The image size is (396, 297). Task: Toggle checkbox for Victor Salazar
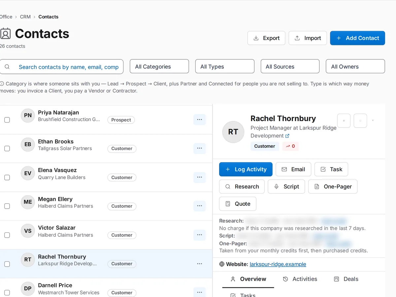click(x=7, y=235)
